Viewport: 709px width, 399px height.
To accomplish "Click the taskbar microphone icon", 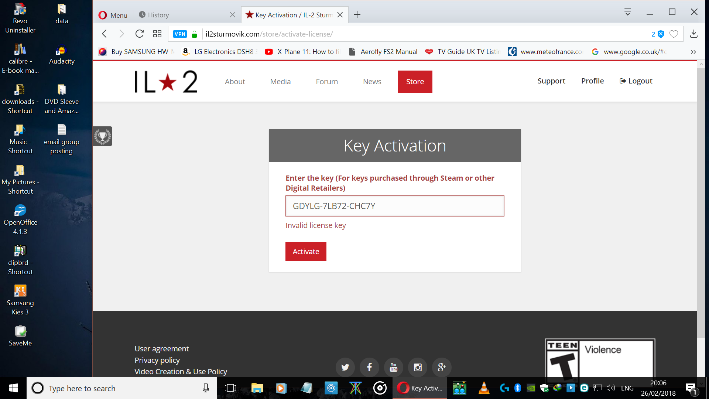I will tap(206, 388).
